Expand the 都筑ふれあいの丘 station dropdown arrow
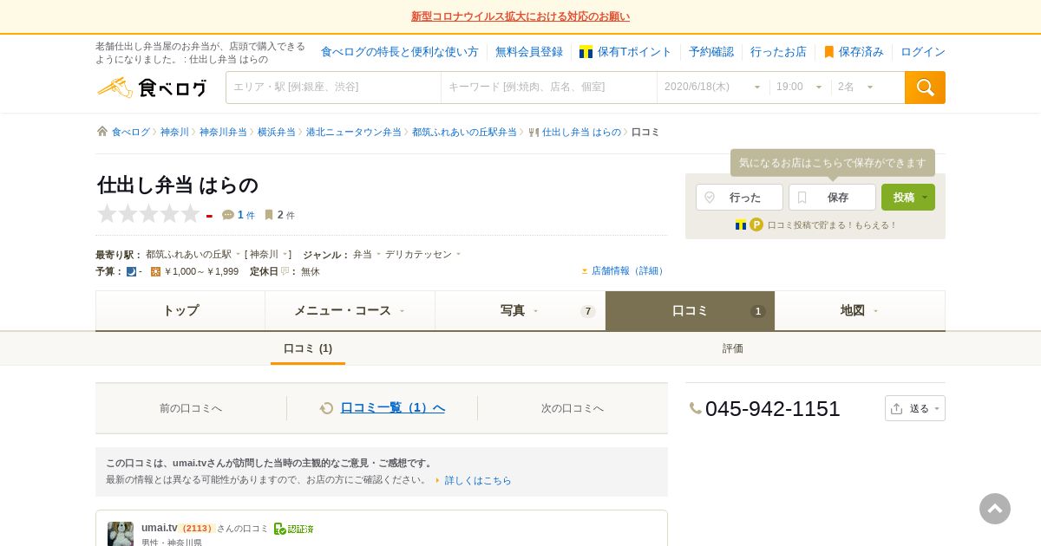Viewport: 1041px width, 546px height. click(x=239, y=255)
